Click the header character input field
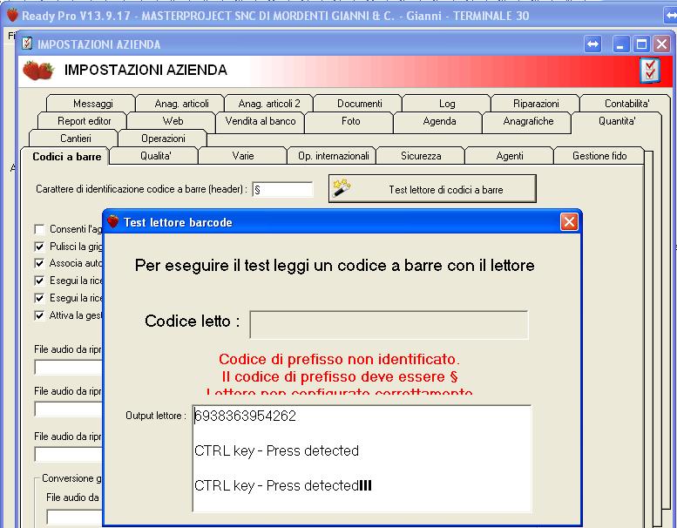Image resolution: width=677 pixels, height=528 pixels. [x=283, y=190]
